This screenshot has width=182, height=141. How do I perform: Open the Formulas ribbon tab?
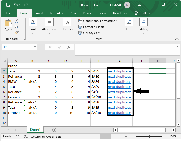pos(56,13)
